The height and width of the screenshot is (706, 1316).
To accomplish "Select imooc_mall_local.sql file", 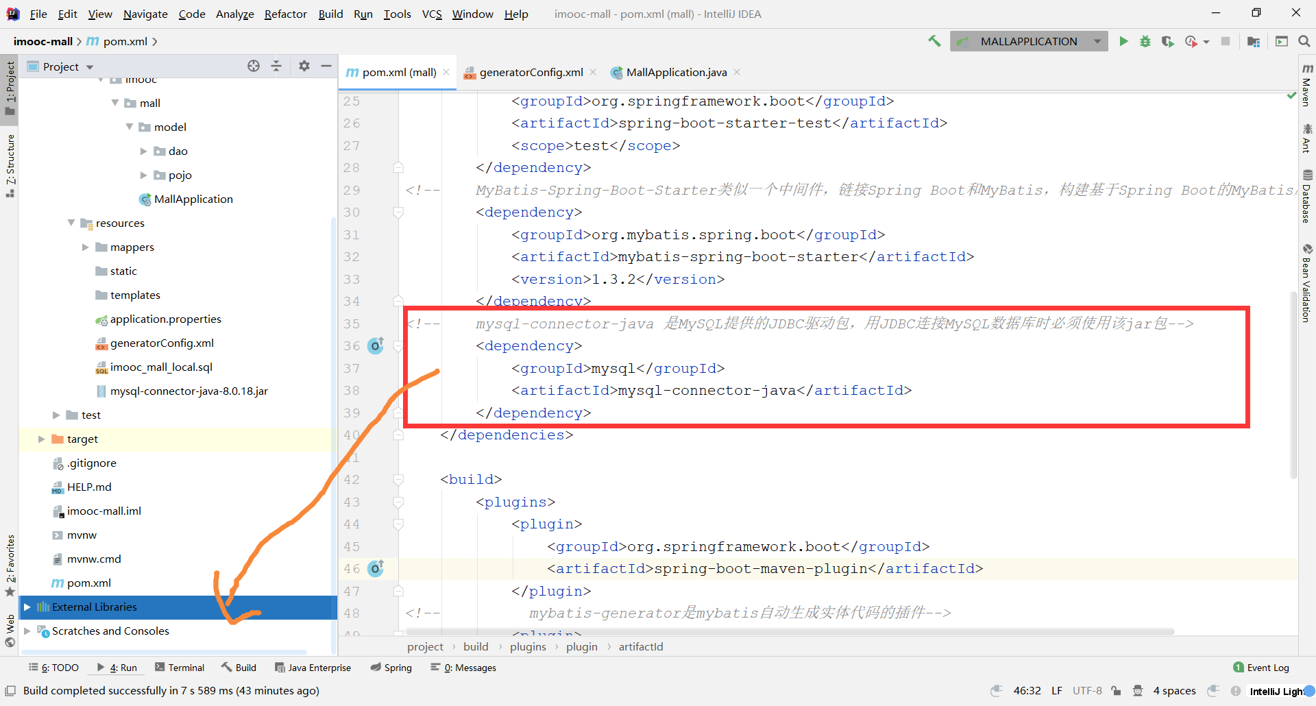I will (162, 367).
